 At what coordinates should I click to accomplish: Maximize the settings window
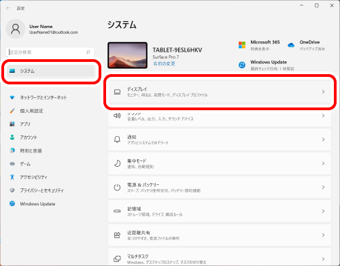pos(317,5)
